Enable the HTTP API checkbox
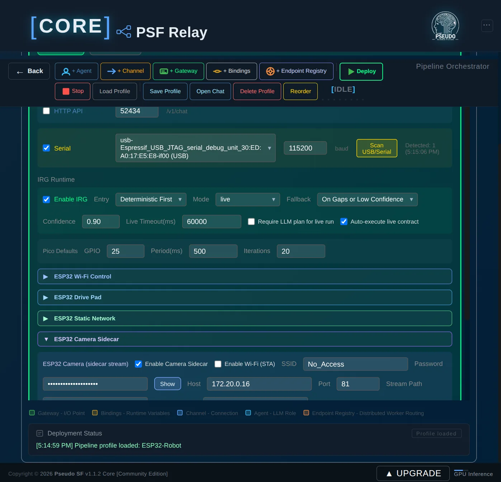 [x=46, y=111]
